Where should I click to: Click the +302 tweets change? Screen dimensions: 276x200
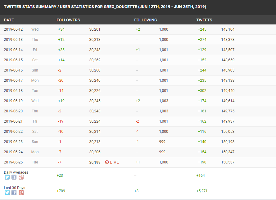coord(202,91)
